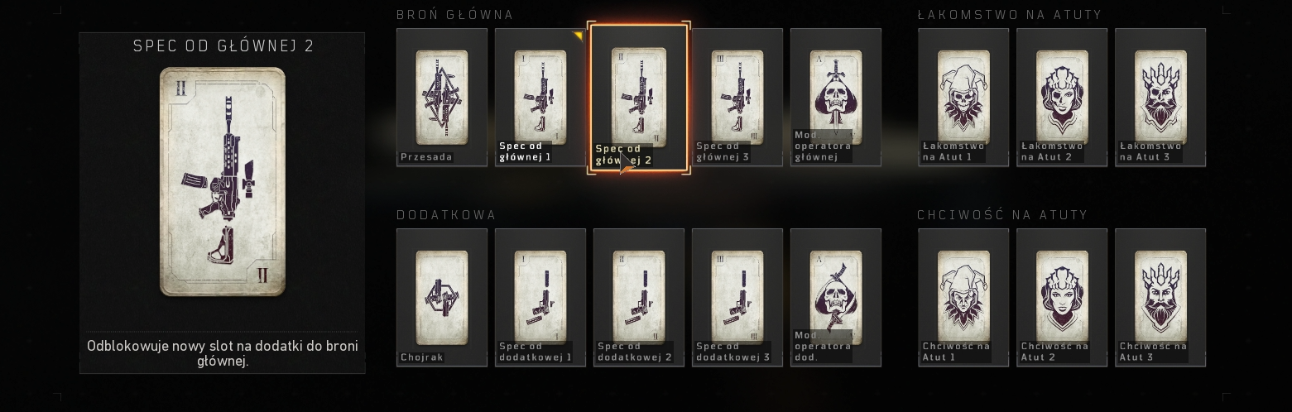Screen dimensions: 1292x412
Task: Choose the Chciwość na Atut 2 queen card
Action: [1062, 298]
